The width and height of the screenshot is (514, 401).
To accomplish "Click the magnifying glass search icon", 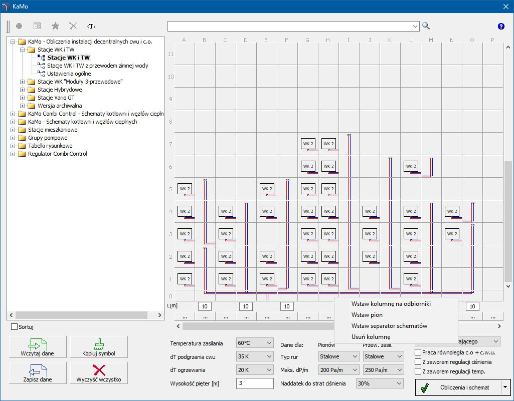I will [426, 26].
